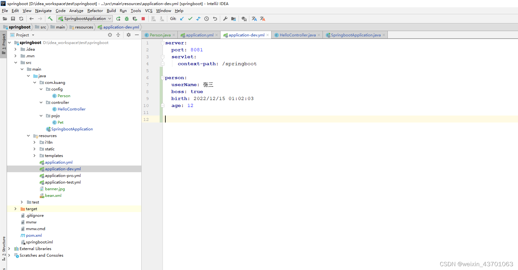
Task: Start debugging with the bug icon
Action: [x=127, y=19]
